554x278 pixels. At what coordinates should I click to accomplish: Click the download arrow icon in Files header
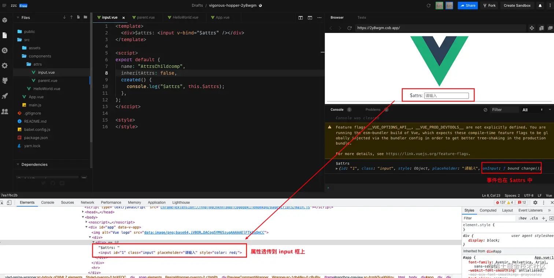click(64, 17)
